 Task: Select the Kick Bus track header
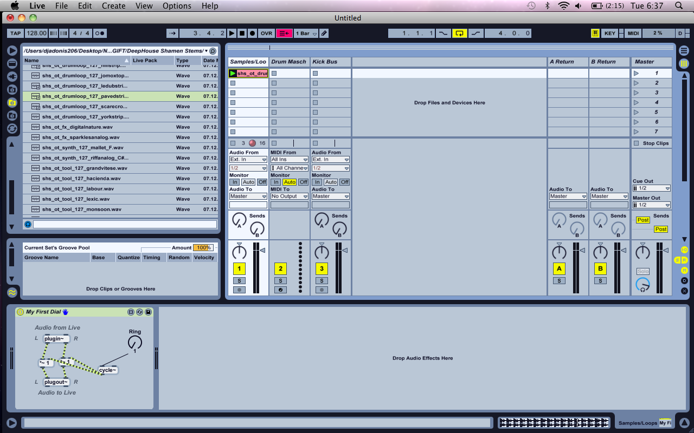[x=331, y=62]
